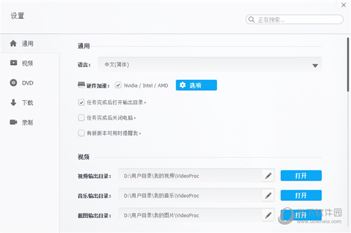Enable 任务完成后关闭电脑 checkbox
This screenshot has width=351, height=233.
(x=81, y=117)
